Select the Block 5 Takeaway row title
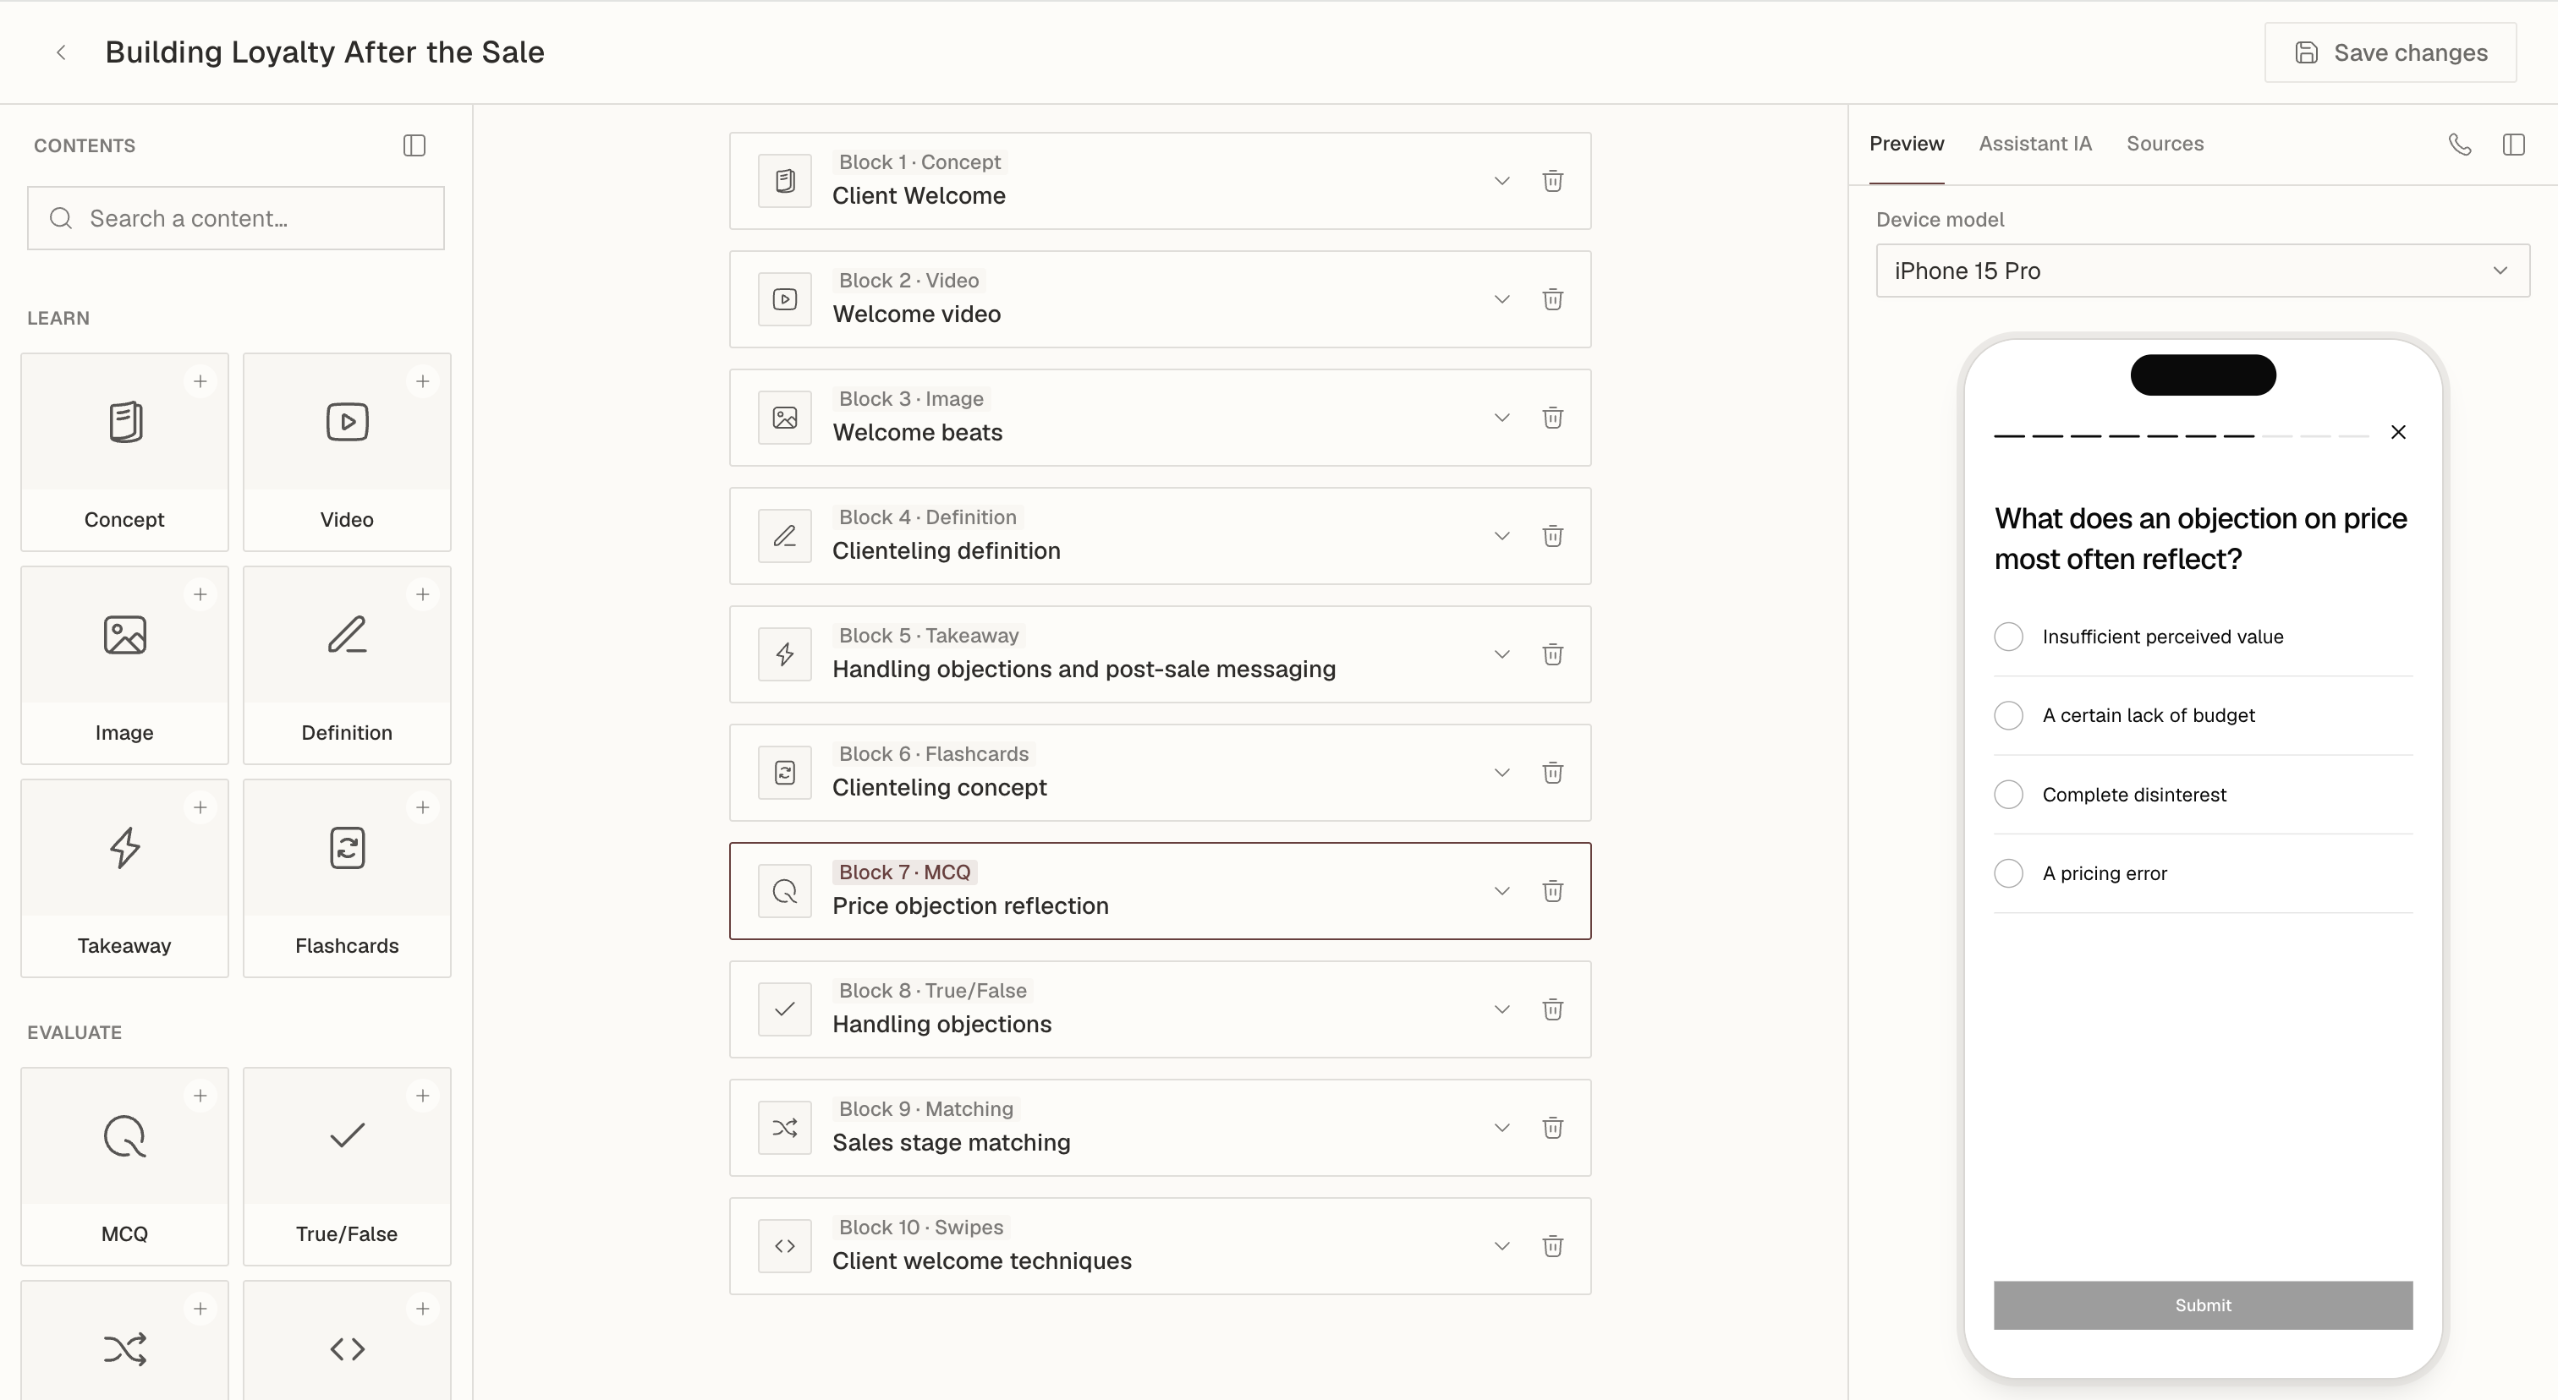The height and width of the screenshot is (1400, 2558). (1084, 669)
